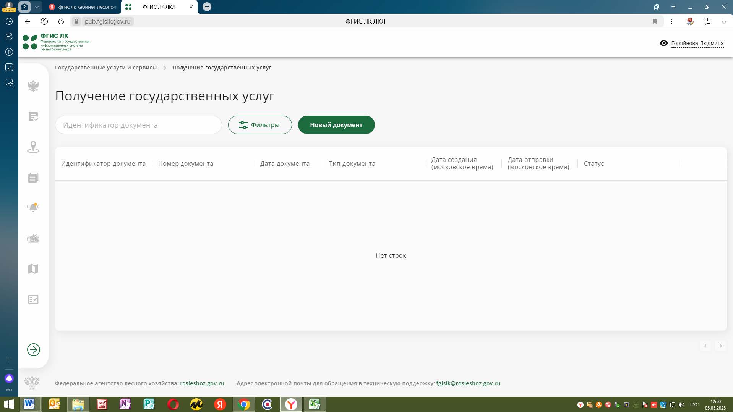
Task: Open the timber logs sidebar icon
Action: 33,239
